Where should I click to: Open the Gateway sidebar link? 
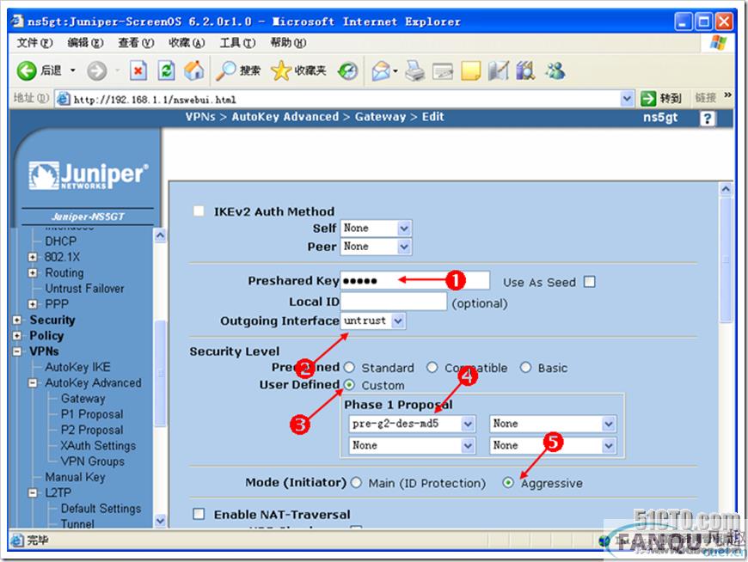click(83, 399)
